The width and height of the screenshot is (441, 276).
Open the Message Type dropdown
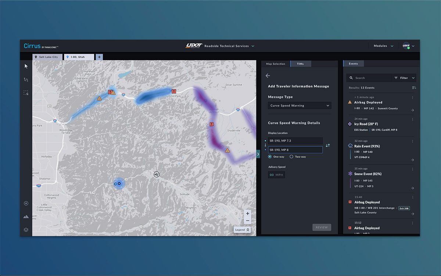pyautogui.click(x=300, y=106)
